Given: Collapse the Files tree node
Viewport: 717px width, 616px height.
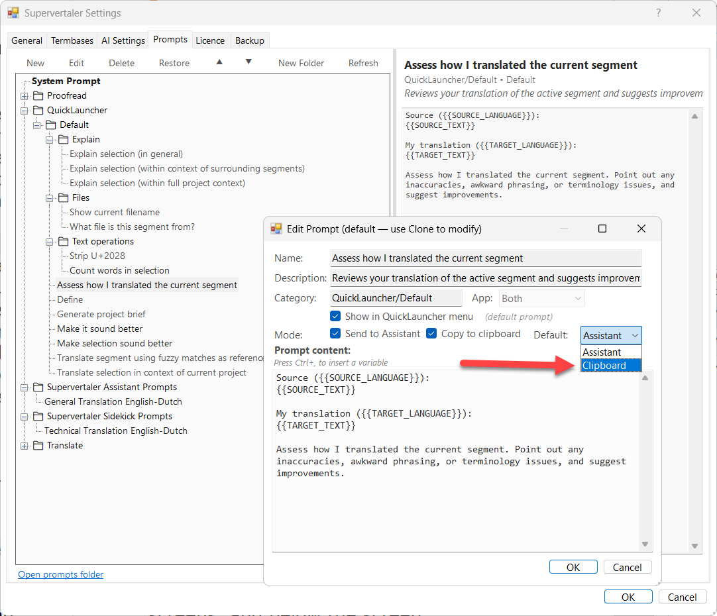Looking at the screenshot, I should pos(50,198).
